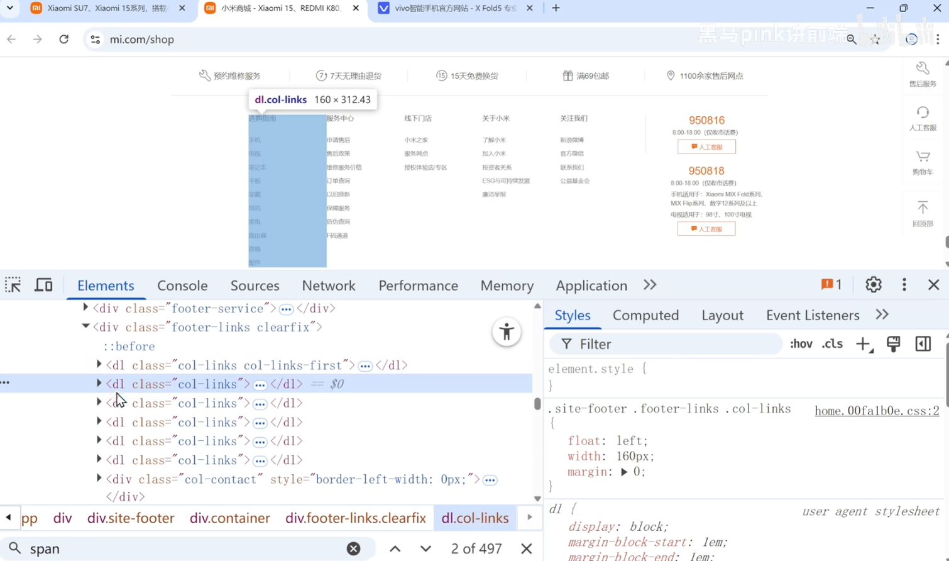Toggle the computed styles sidebar icon
The width and height of the screenshot is (949, 561).
(x=923, y=344)
